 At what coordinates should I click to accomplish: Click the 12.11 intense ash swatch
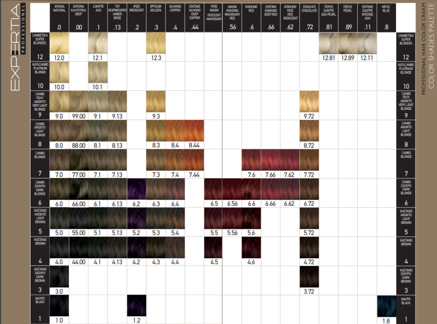tap(367, 43)
